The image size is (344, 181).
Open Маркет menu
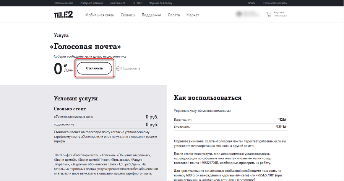(193, 15)
